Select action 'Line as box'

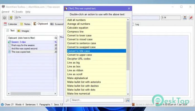point(96,66)
